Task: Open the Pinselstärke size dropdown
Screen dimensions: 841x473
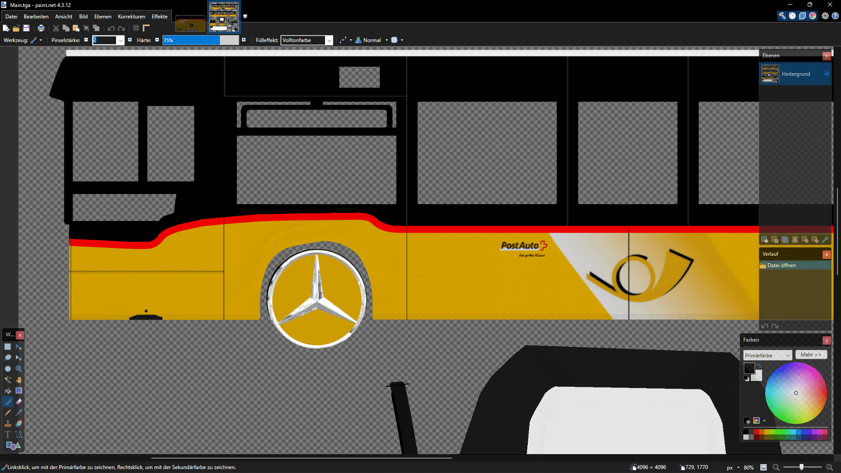Action: pyautogui.click(x=120, y=40)
